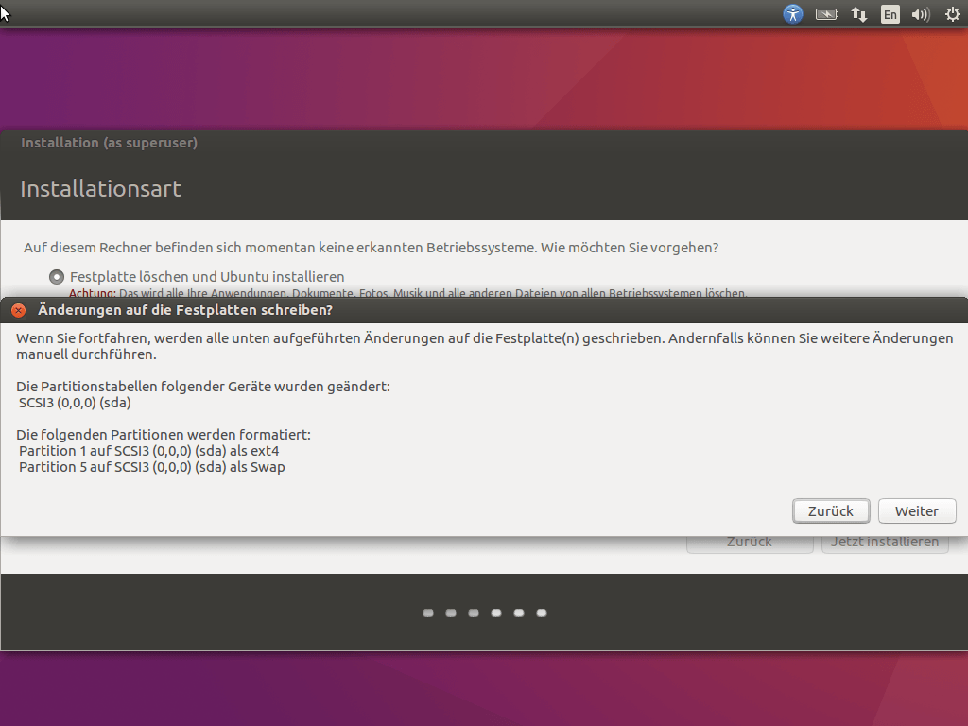
Task: Open the En keyboard layout indicator
Action: pos(890,13)
